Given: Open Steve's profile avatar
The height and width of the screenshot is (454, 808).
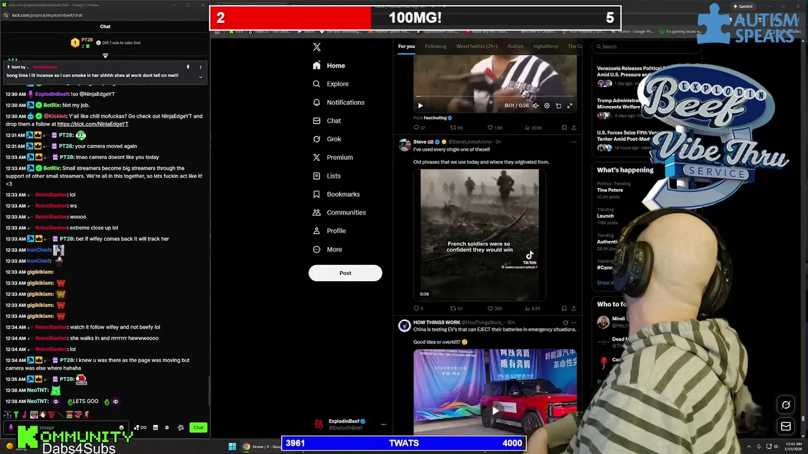Looking at the screenshot, I should [404, 146].
